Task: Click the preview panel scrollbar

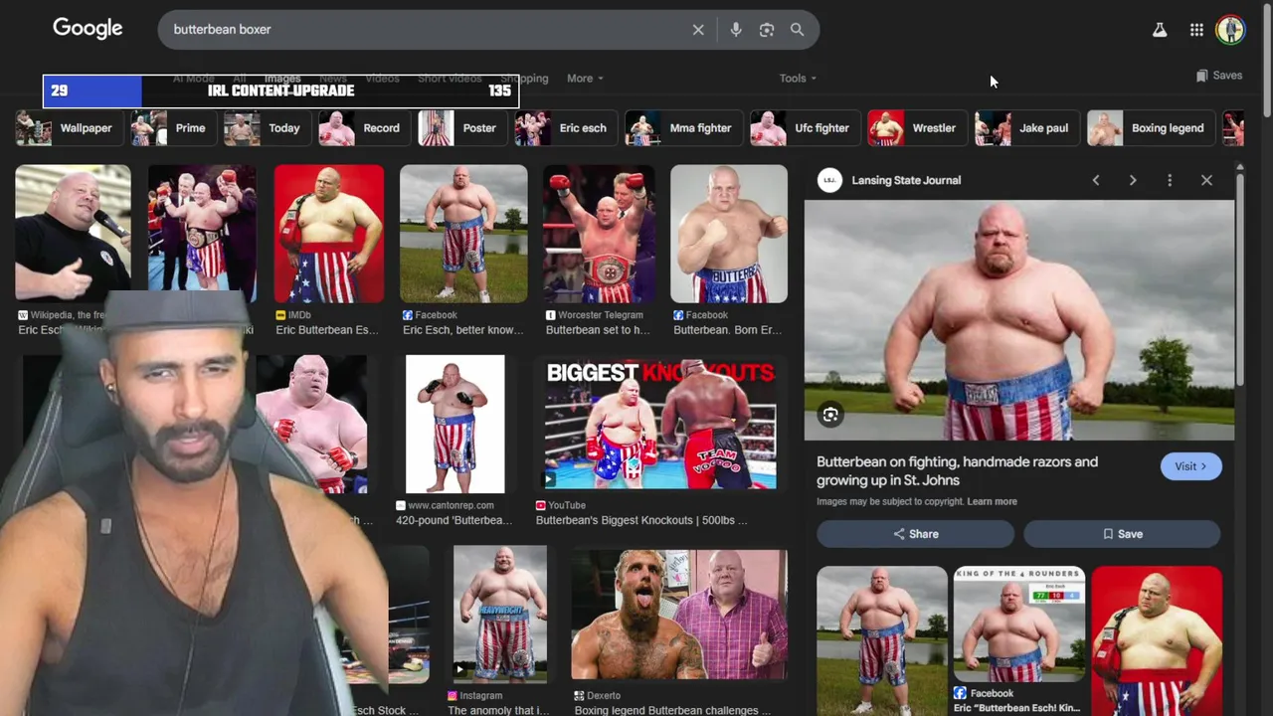Action: (x=1239, y=278)
